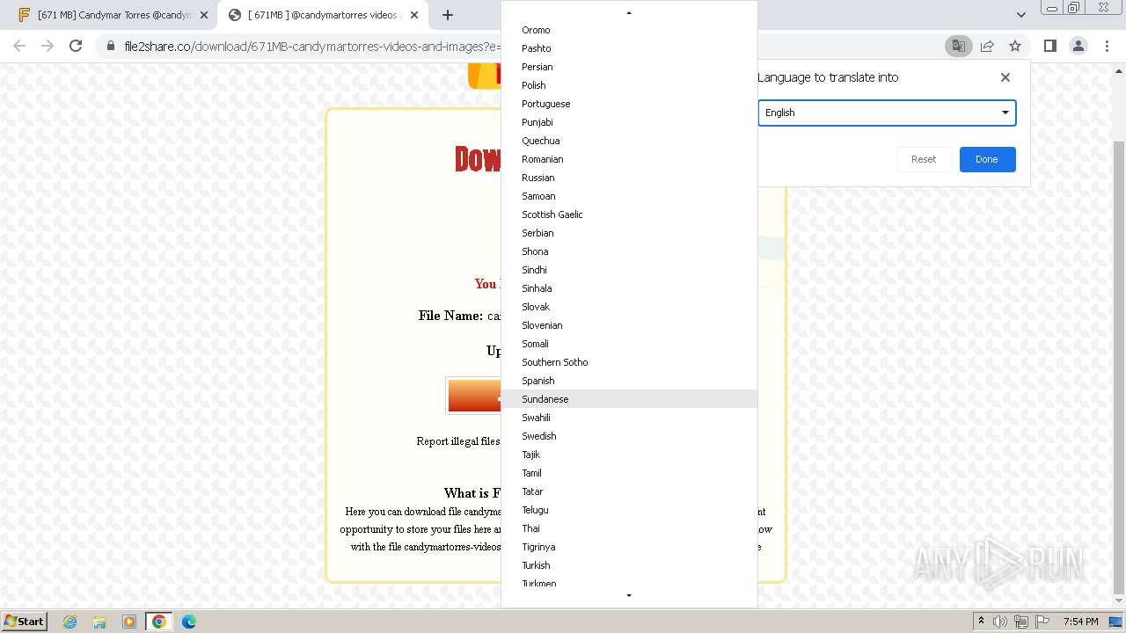This screenshot has width=1126, height=633.
Task: Choose Oromo from language list
Action: (x=629, y=30)
